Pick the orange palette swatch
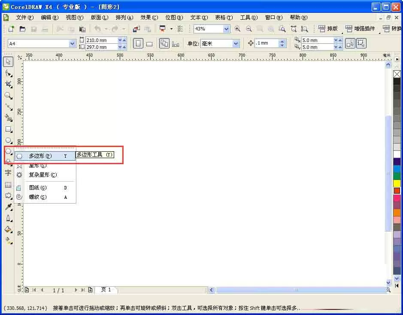403x315 pixels. [397, 212]
